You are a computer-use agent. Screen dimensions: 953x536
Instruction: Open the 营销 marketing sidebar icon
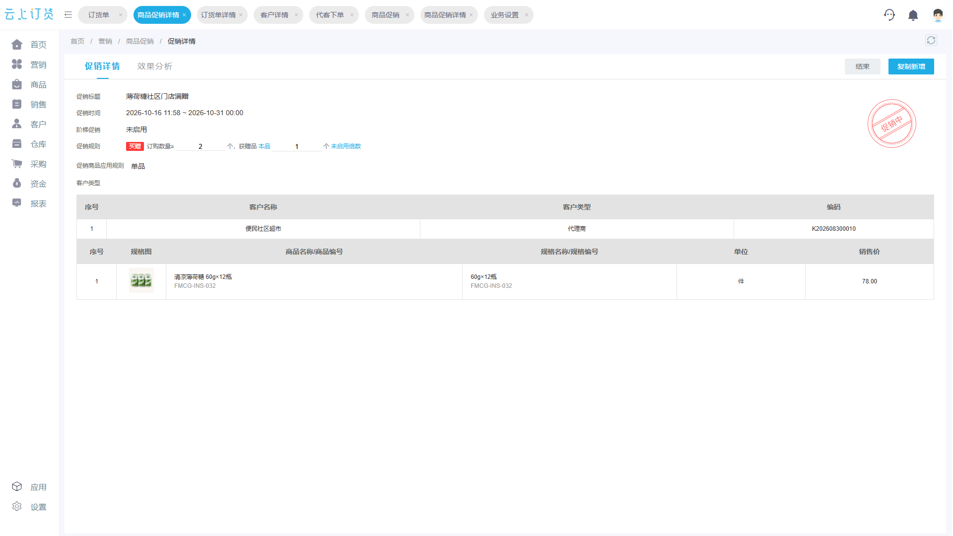pyautogui.click(x=17, y=65)
